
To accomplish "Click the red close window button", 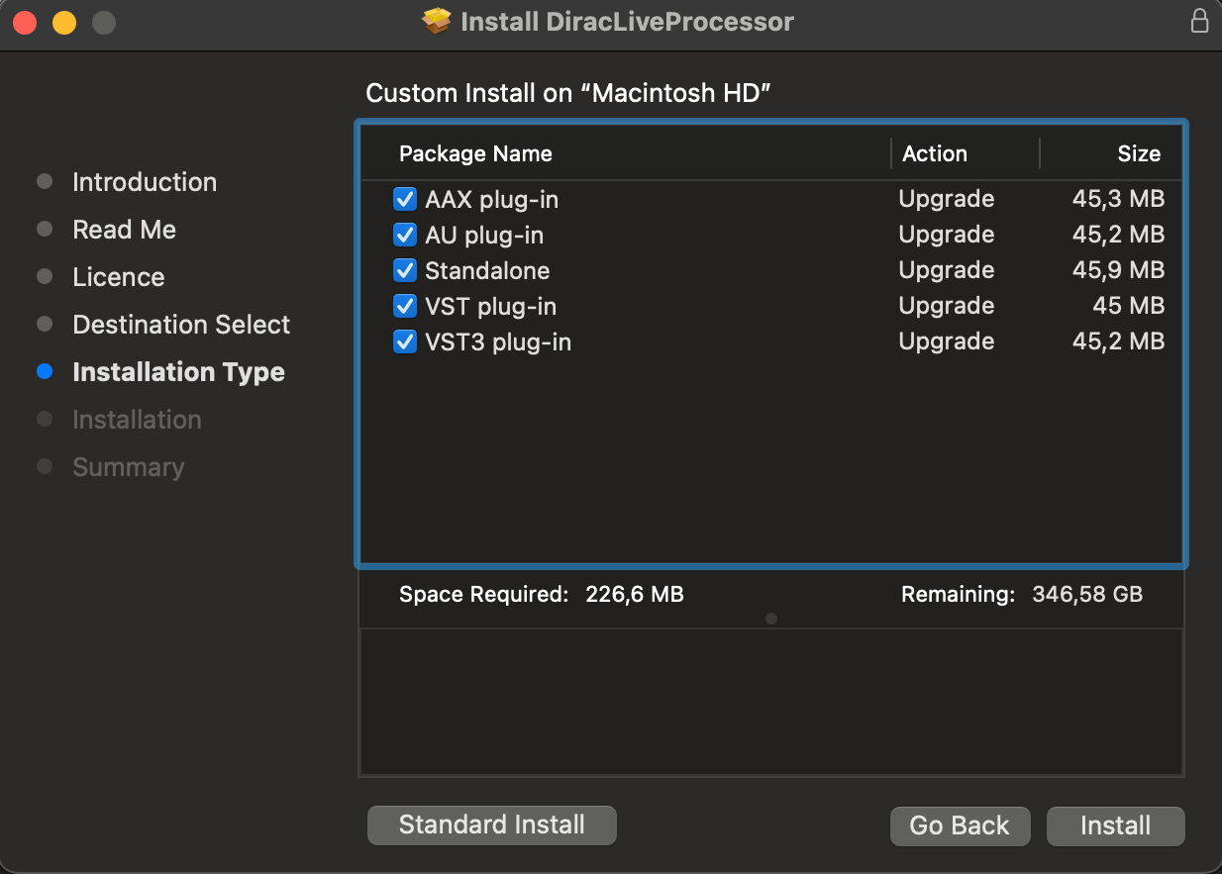I will pos(25,22).
